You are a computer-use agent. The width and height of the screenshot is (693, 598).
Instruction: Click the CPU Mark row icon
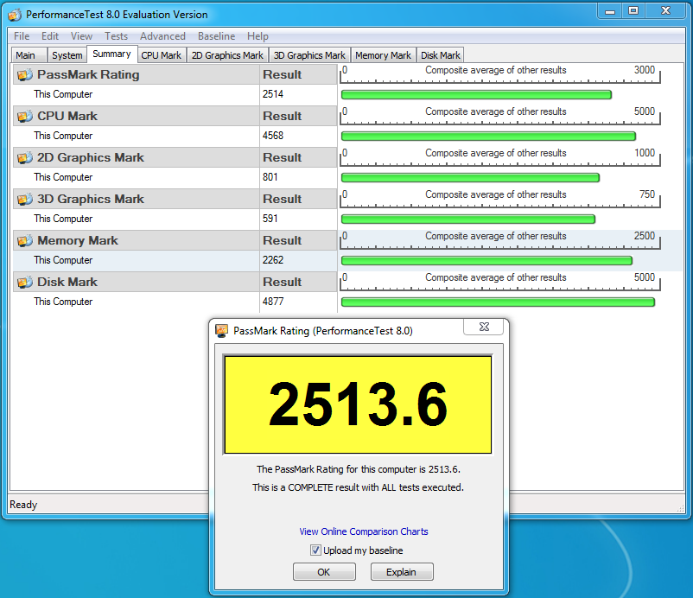(x=25, y=117)
